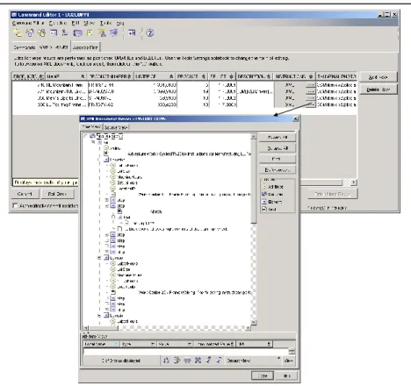
Task: Select the Attach text node in tree
Action: pyautogui.click(x=155, y=211)
